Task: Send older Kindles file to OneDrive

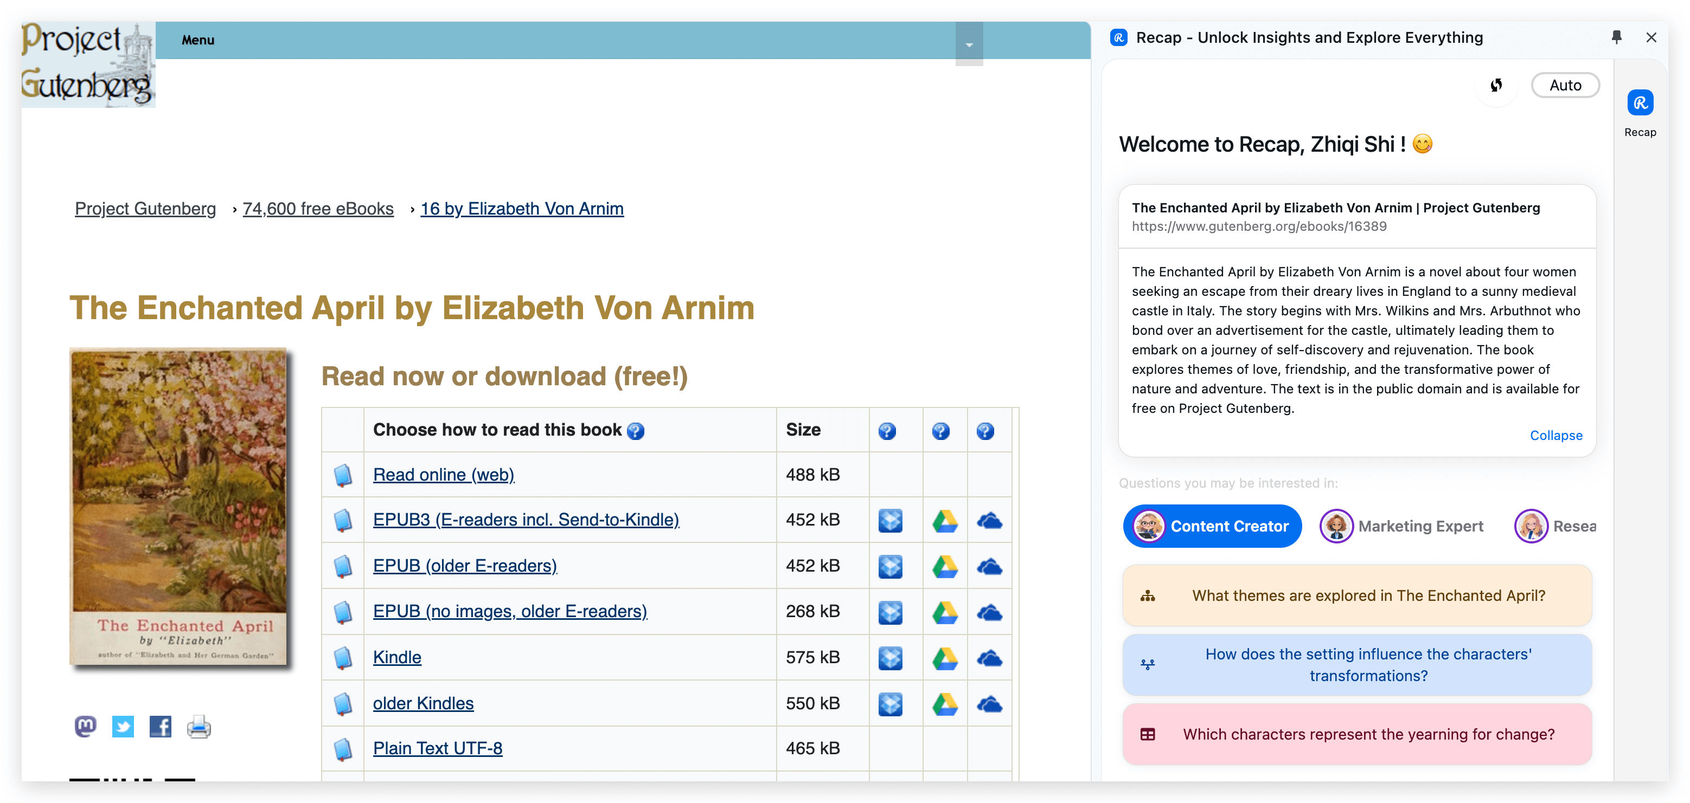Action: pyautogui.click(x=989, y=704)
